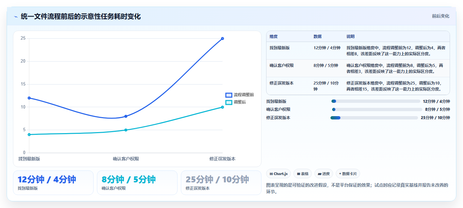Click the Chart.js tag
463x208 pixels.
click(x=278, y=174)
